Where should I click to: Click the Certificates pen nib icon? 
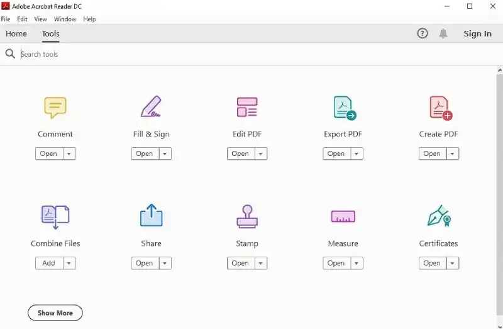439,217
